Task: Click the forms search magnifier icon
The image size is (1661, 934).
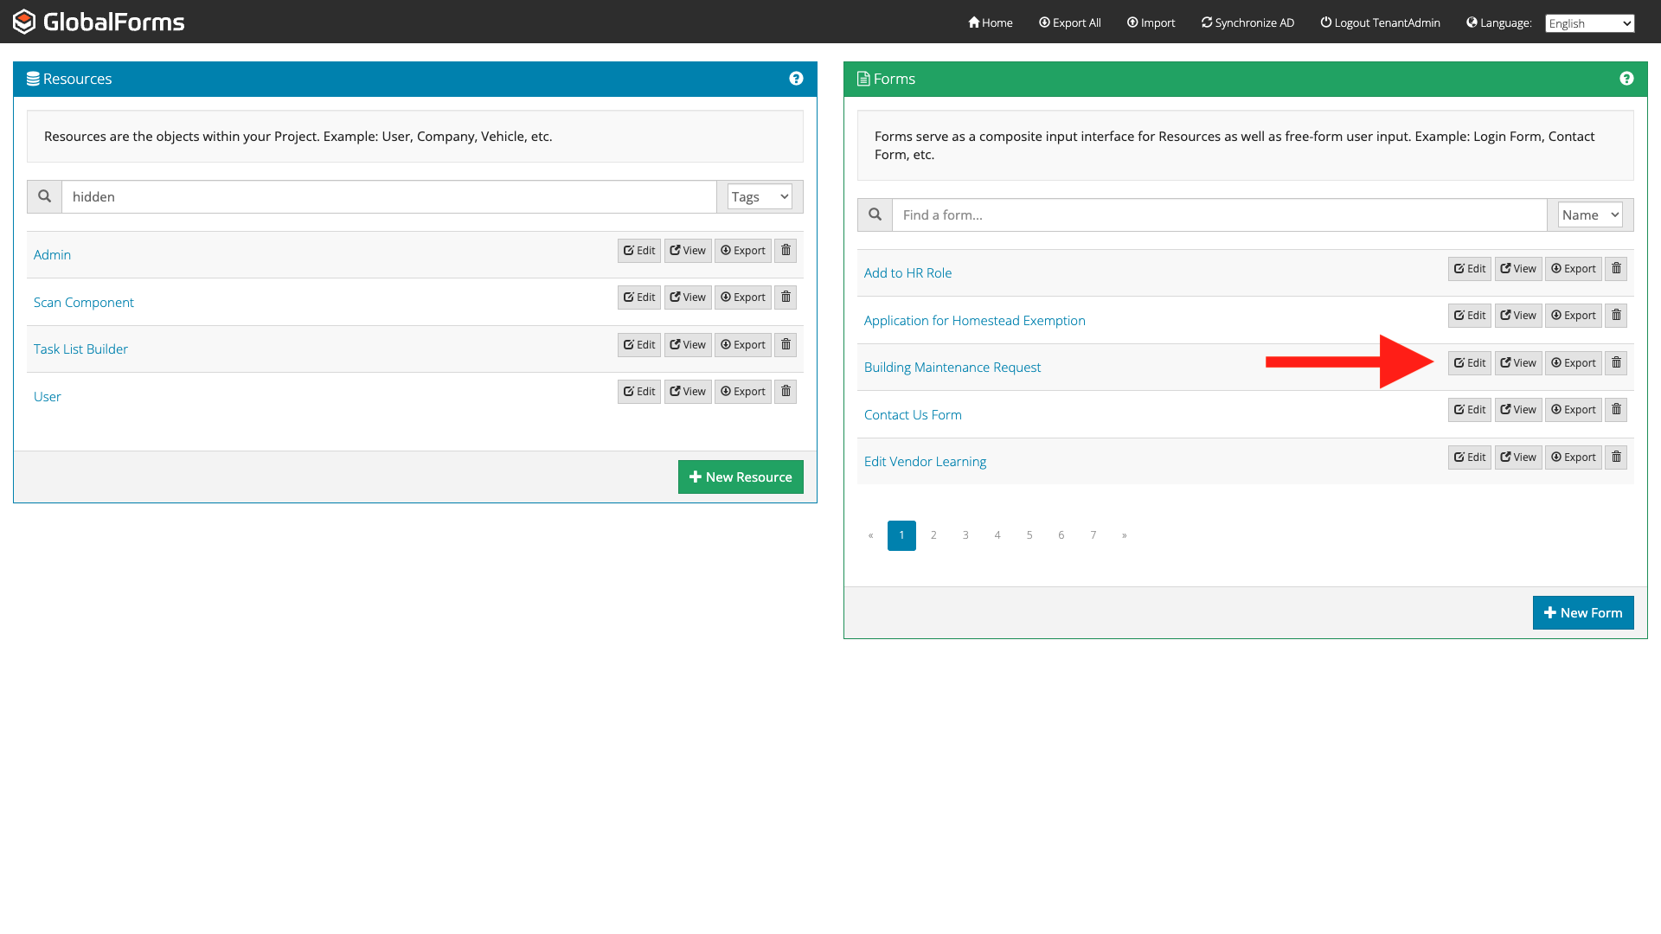Action: click(x=875, y=215)
